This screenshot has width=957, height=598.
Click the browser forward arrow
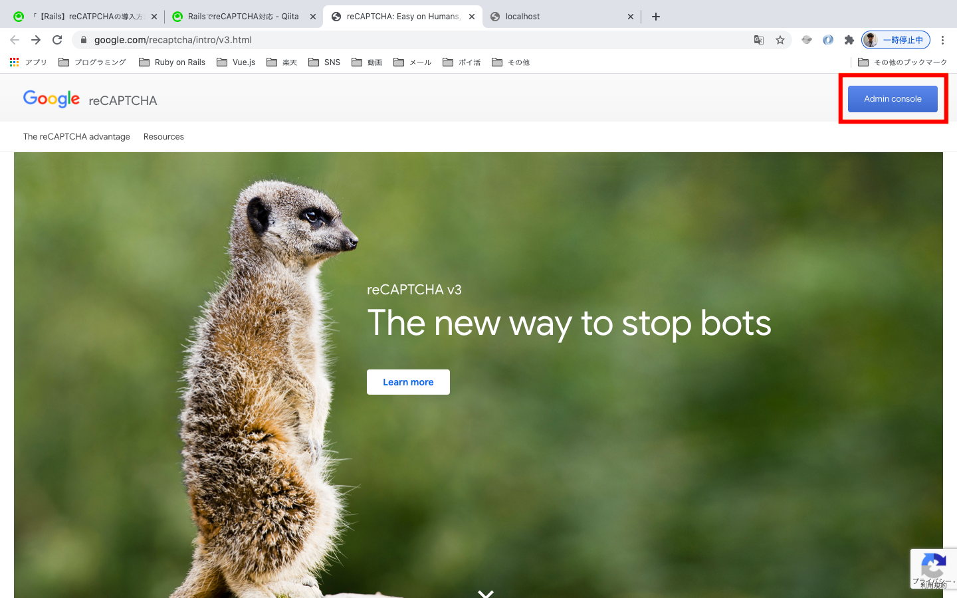click(x=36, y=40)
